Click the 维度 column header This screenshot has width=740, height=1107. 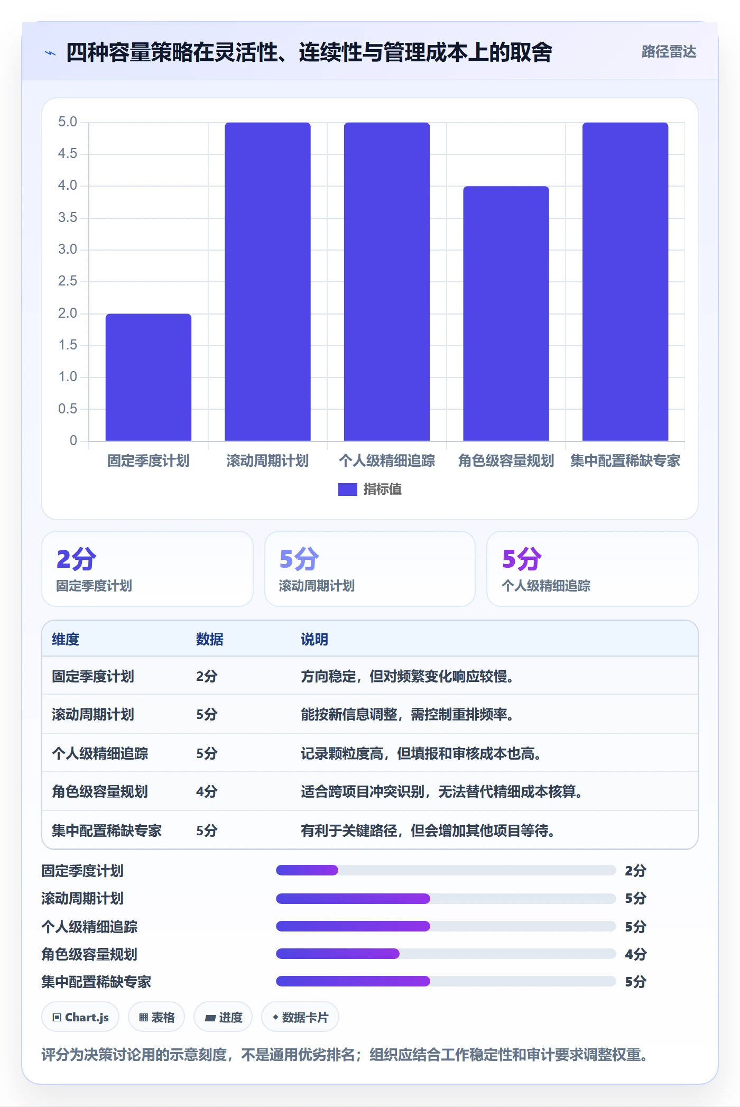point(66,639)
